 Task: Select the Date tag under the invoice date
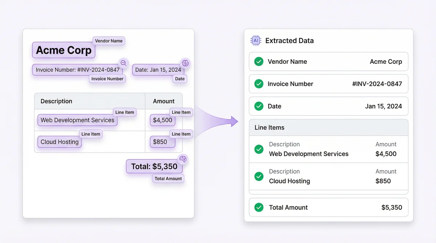(180, 79)
